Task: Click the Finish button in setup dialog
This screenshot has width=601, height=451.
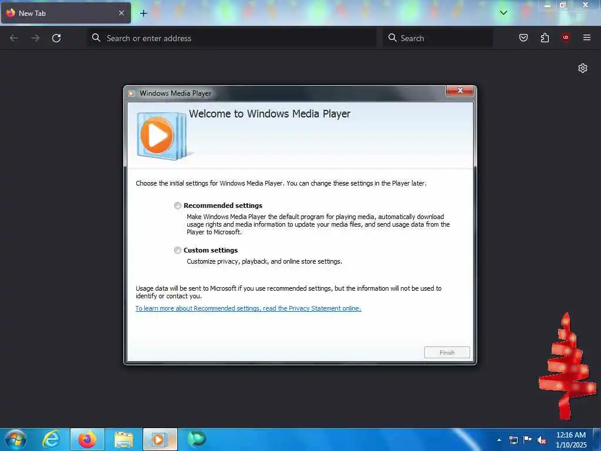Action: coord(447,352)
